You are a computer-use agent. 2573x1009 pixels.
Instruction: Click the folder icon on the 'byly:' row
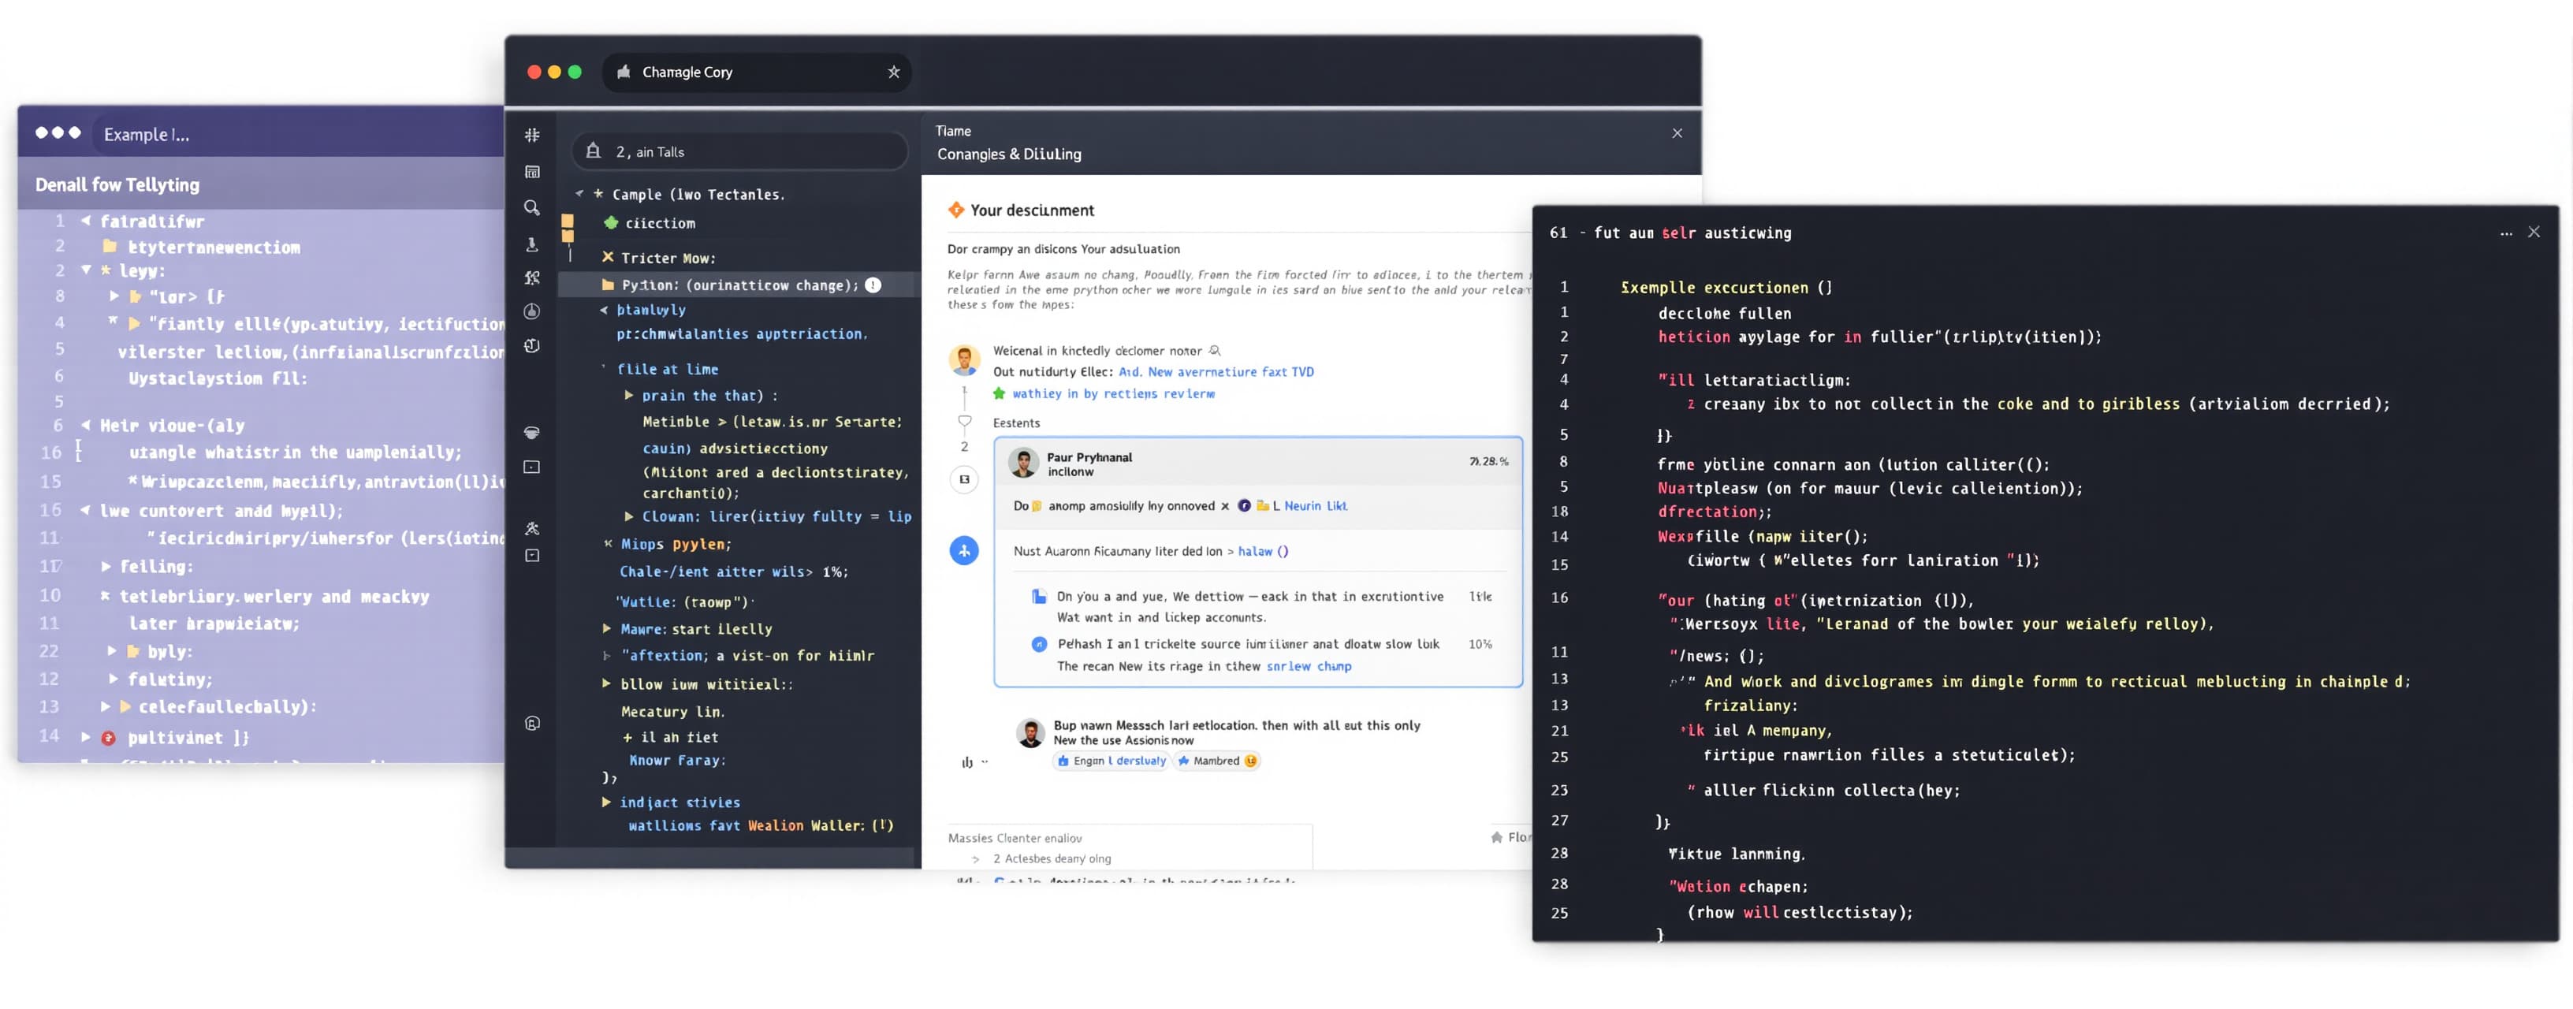[x=133, y=651]
